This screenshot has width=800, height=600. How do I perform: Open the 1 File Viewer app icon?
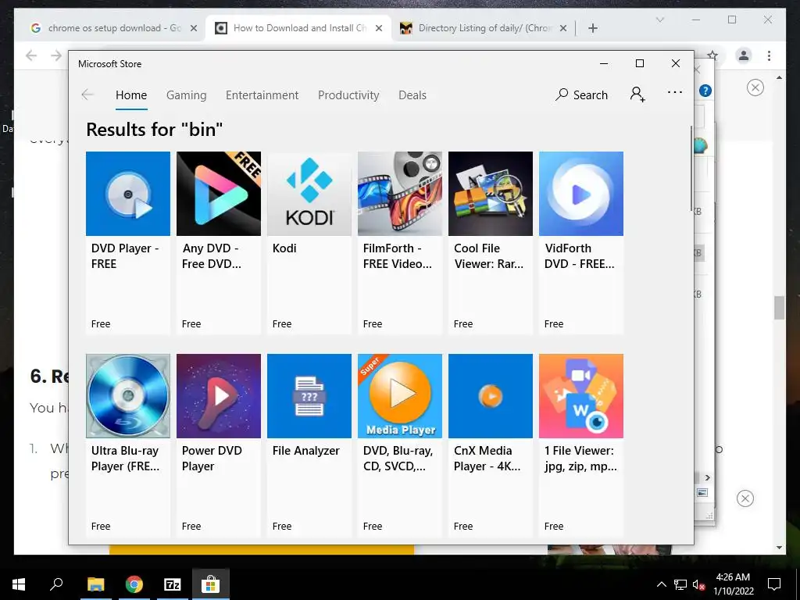(581, 396)
